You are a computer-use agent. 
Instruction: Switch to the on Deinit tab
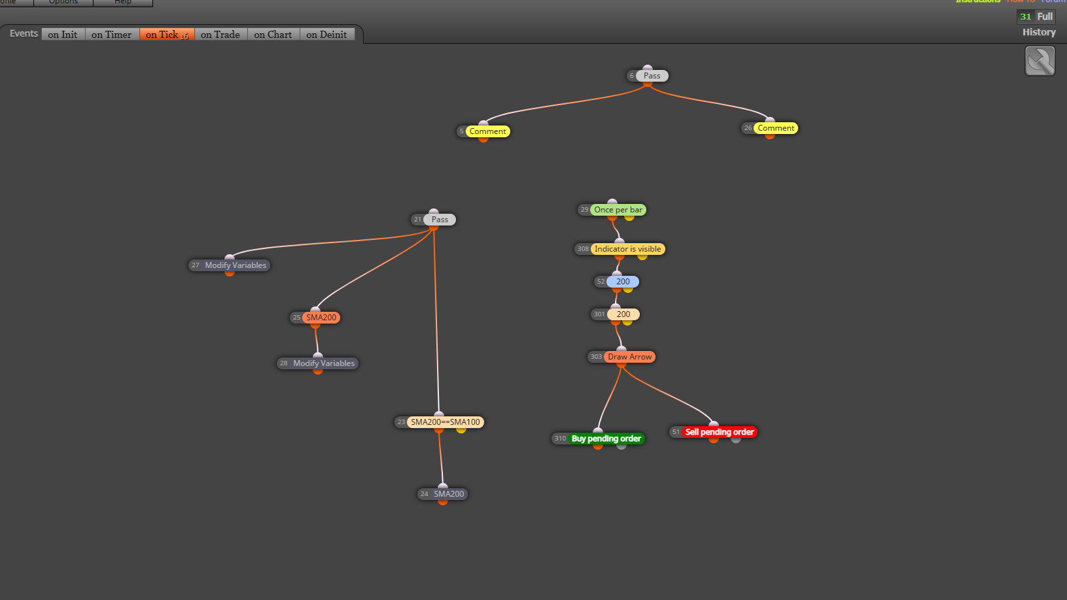tap(327, 35)
